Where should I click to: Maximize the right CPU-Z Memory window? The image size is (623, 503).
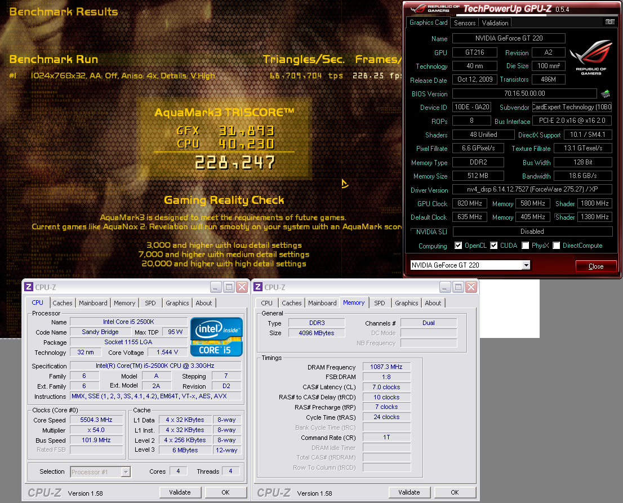click(x=458, y=287)
